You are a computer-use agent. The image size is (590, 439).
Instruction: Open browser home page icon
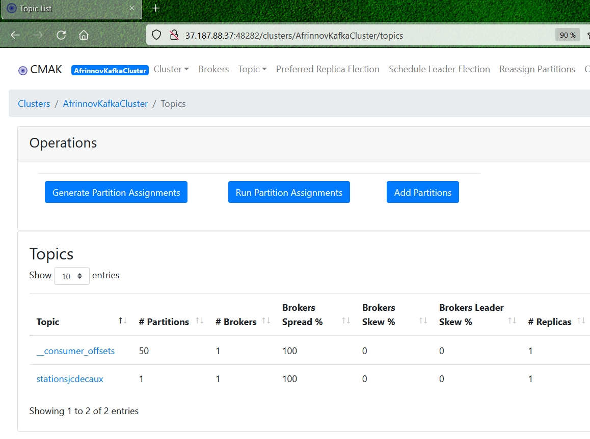tap(84, 35)
